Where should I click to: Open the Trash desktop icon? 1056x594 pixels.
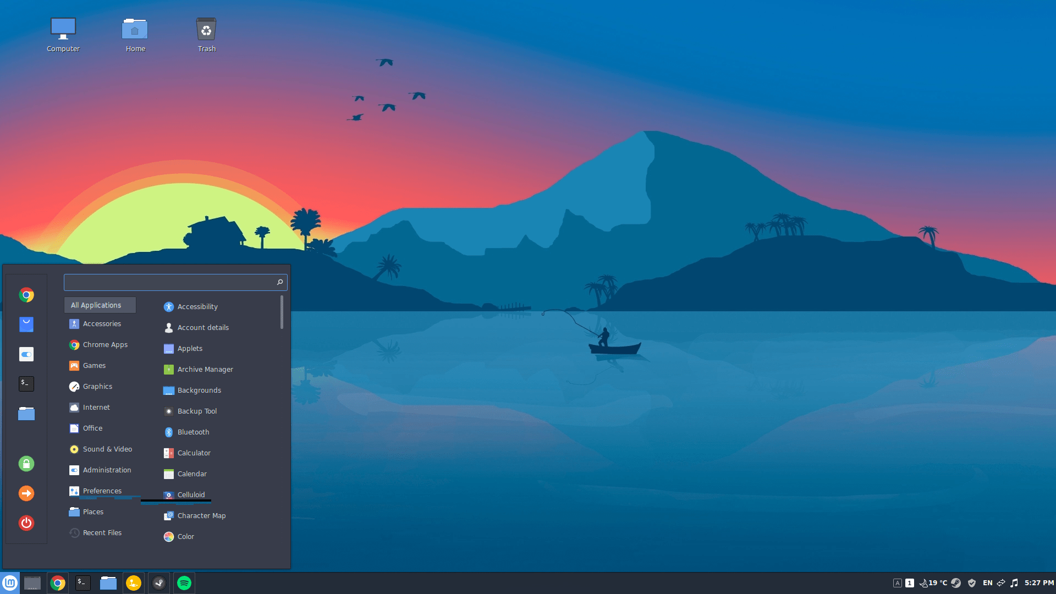(207, 35)
